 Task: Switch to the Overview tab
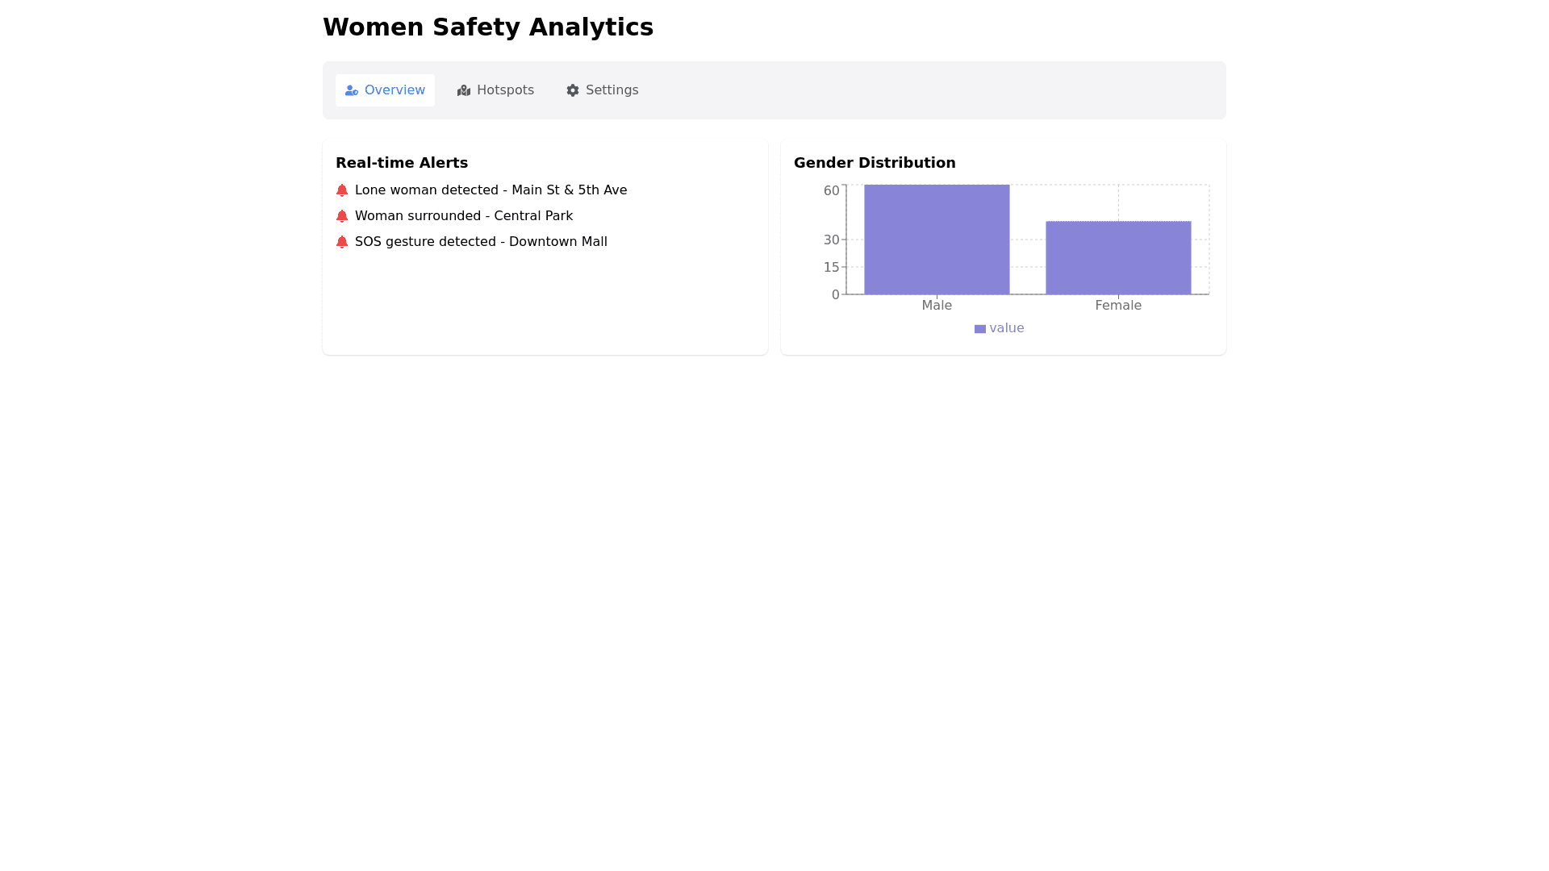click(386, 90)
